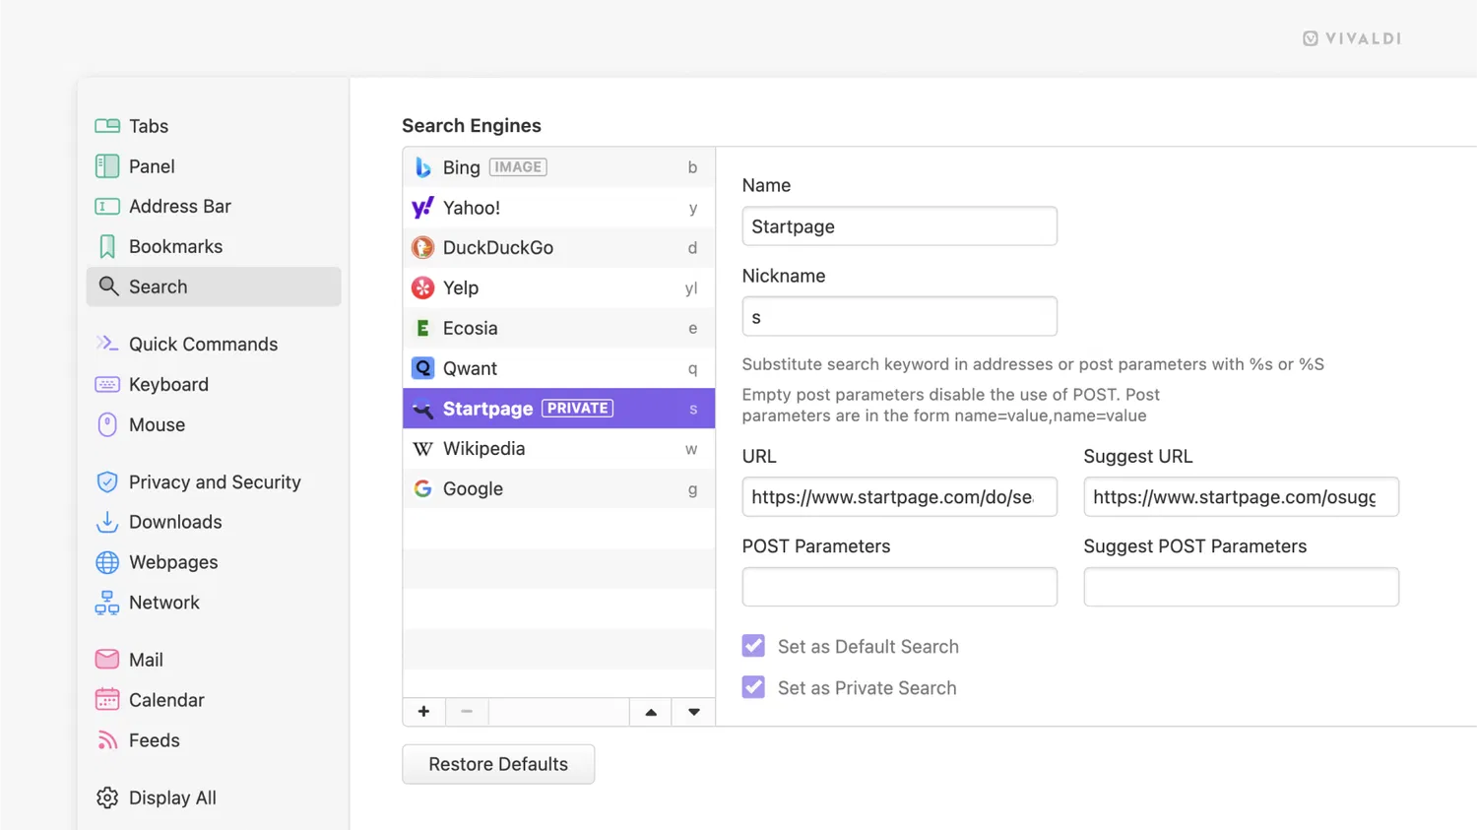Open Display All gear icon

(107, 798)
